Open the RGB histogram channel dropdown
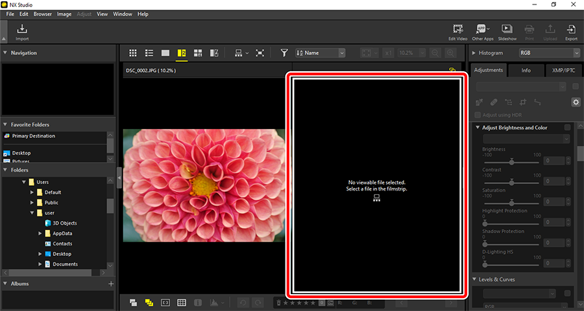Viewport: 584px width, 311px height. pyautogui.click(x=548, y=53)
